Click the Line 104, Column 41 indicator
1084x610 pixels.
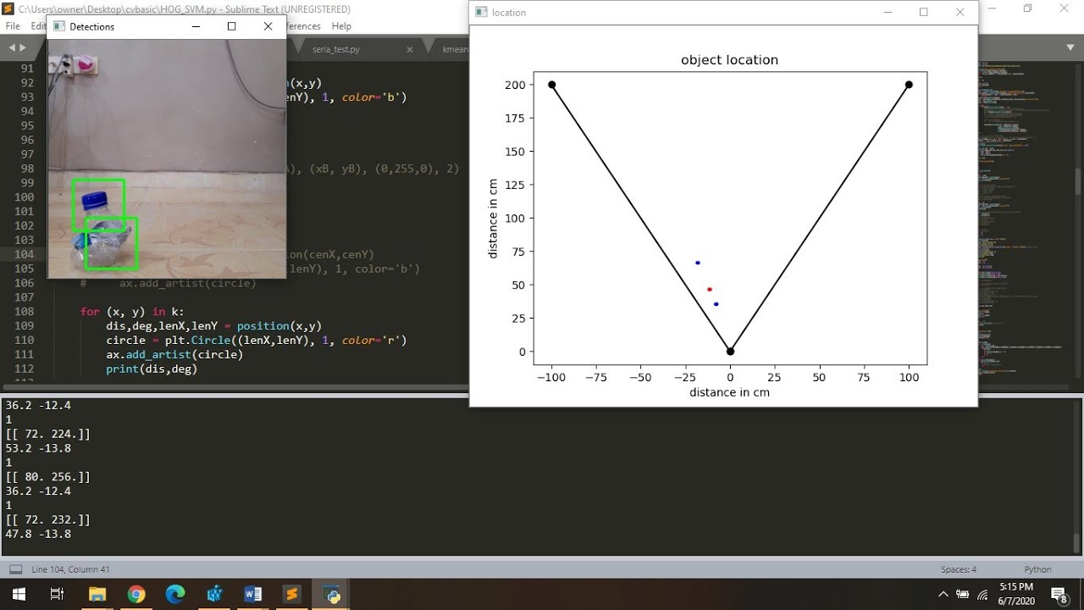coord(70,569)
